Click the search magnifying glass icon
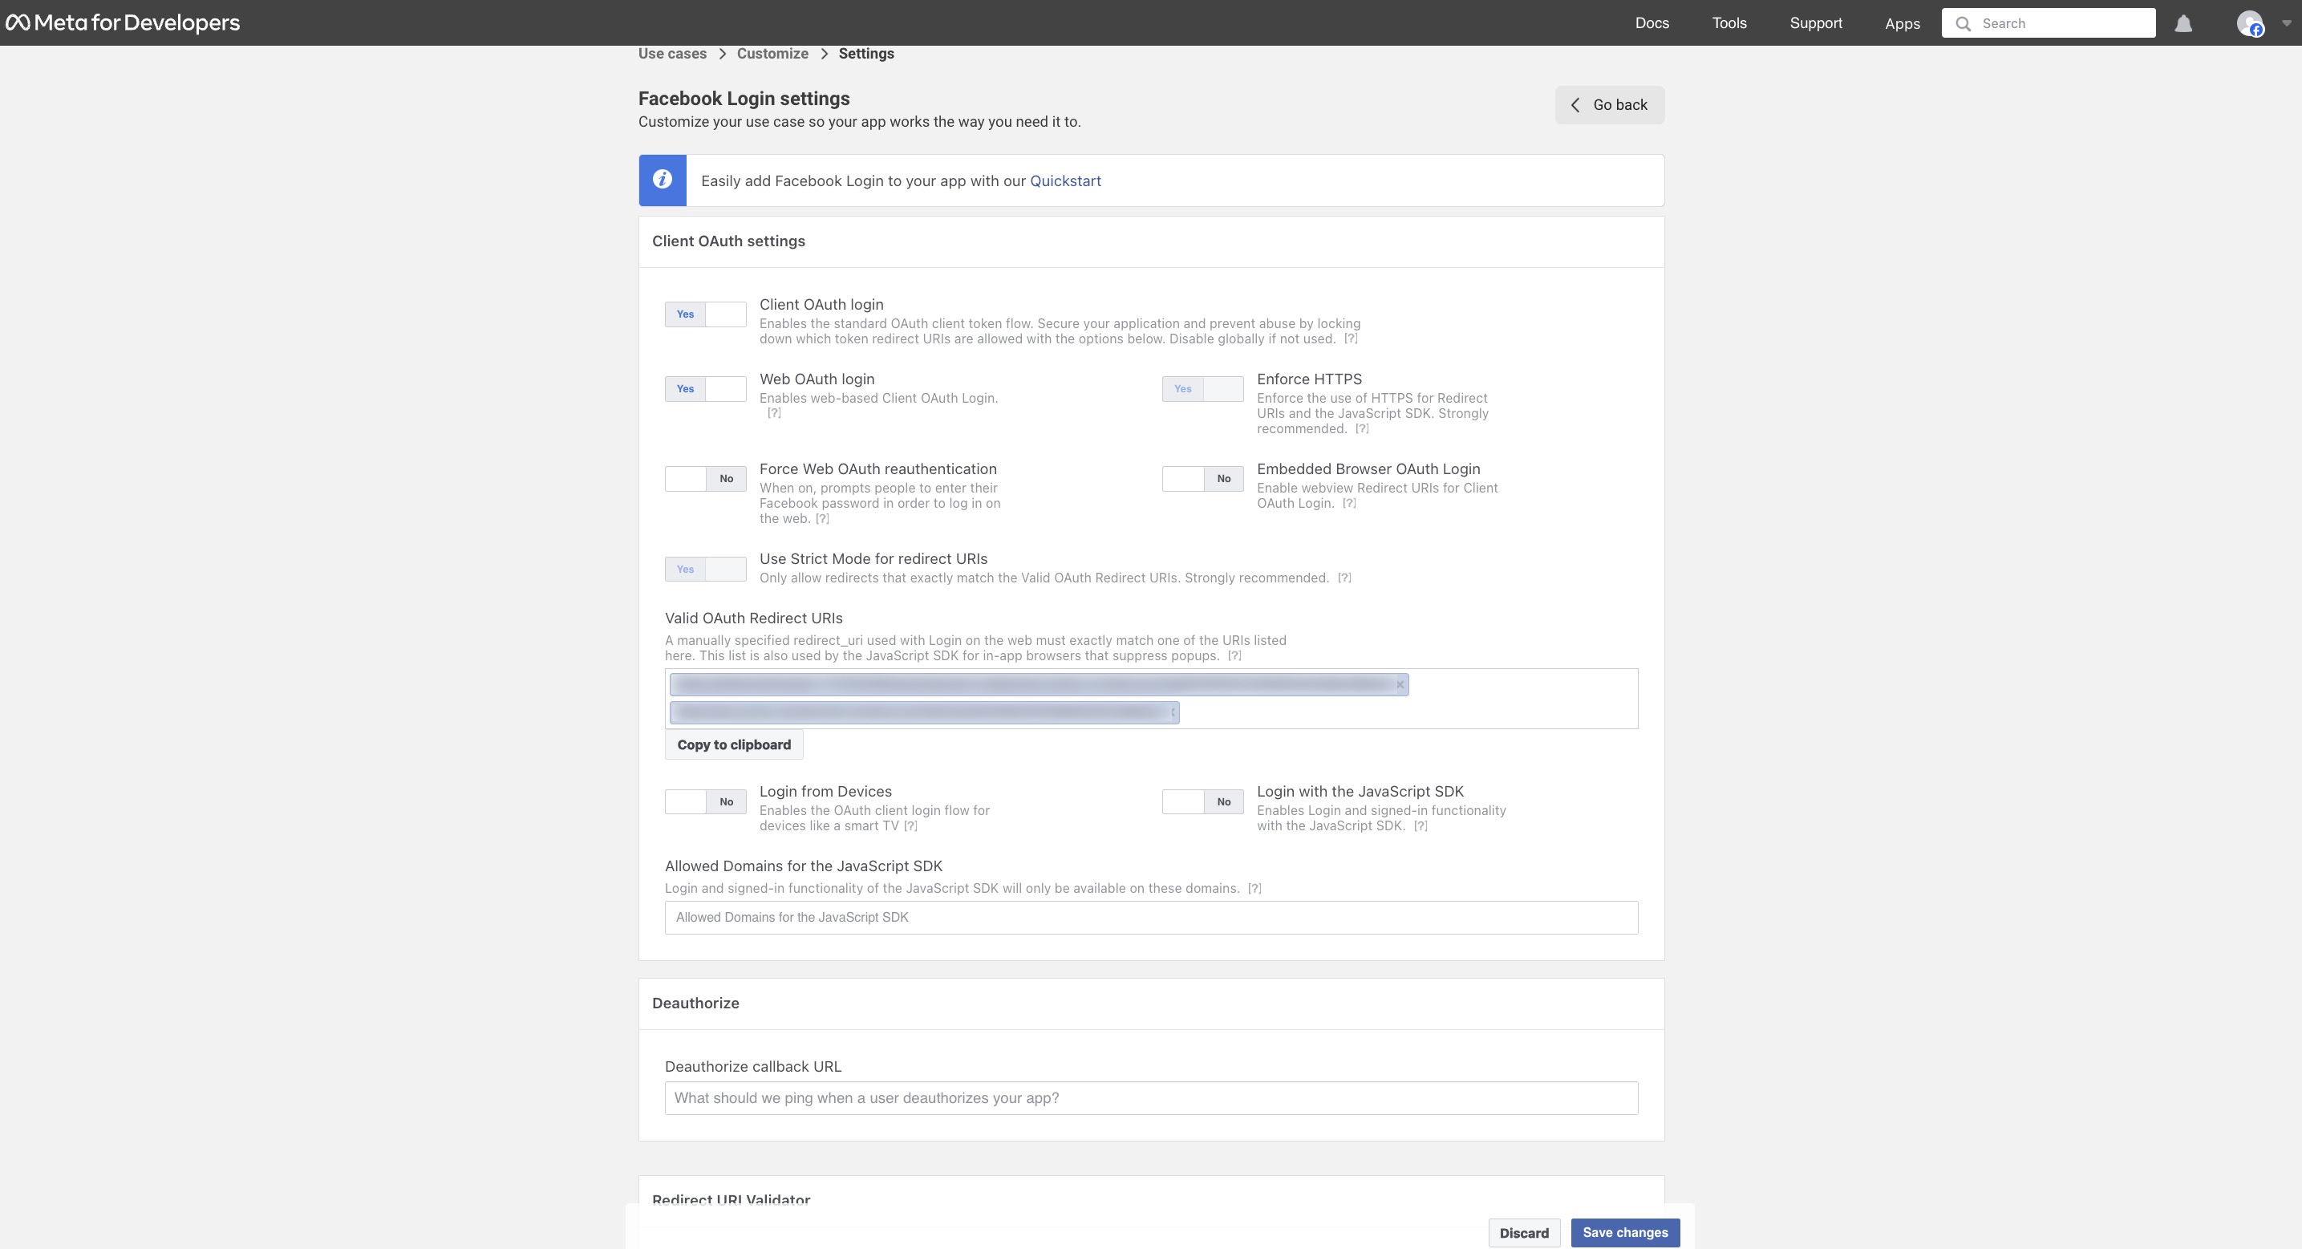The height and width of the screenshot is (1249, 2302). click(1962, 22)
